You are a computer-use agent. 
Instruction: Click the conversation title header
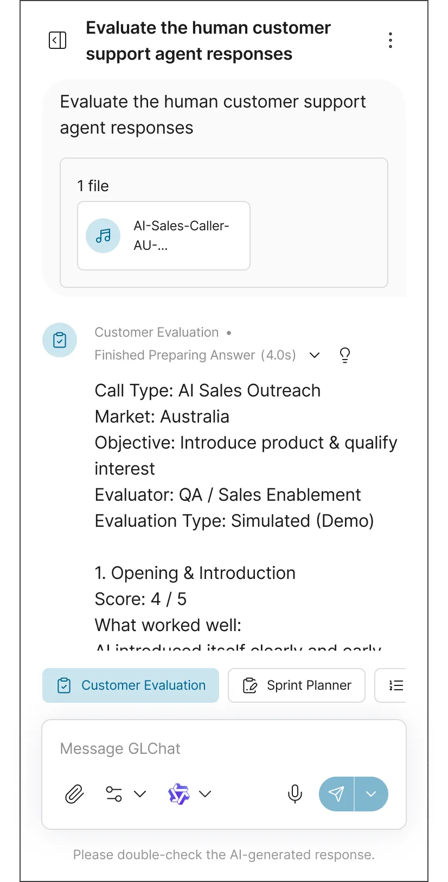pyautogui.click(x=208, y=40)
